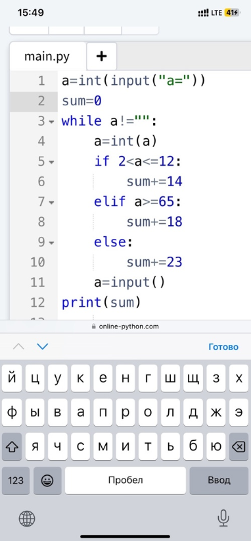Select highlighted line number 2 in gutter

tap(41, 101)
